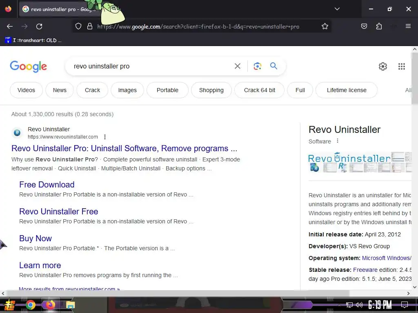Select the revo uninstaller pro tab
Image resolution: width=418 pixels, height=313 pixels.
(x=60, y=9)
